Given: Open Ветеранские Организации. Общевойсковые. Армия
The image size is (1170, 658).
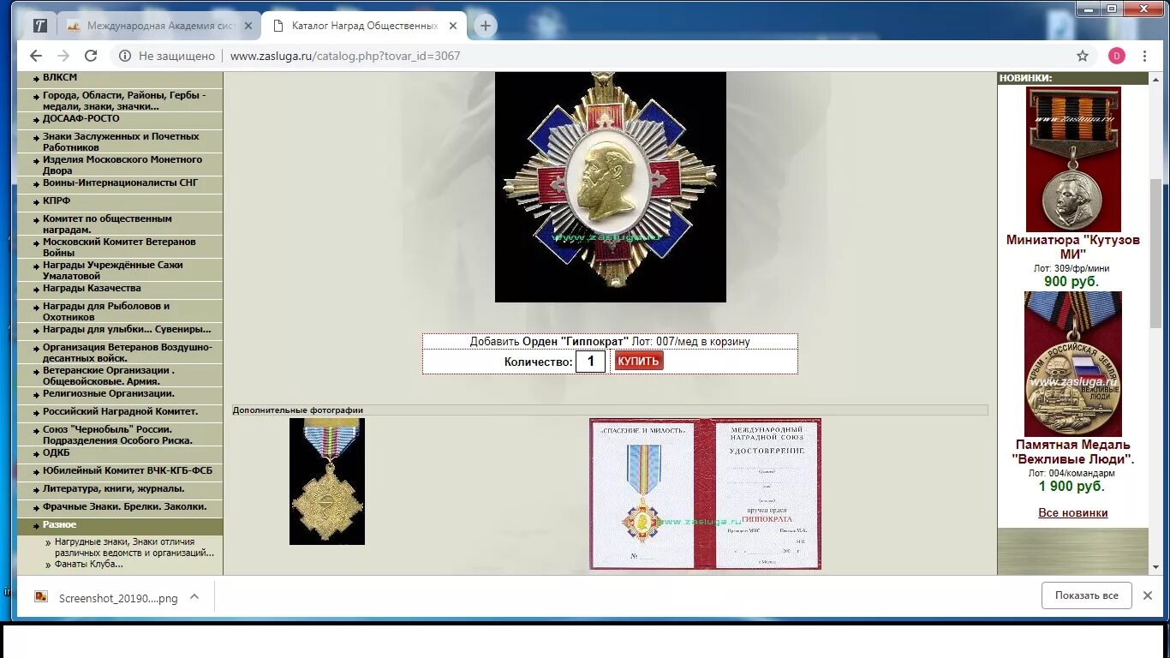Looking at the screenshot, I should [x=109, y=375].
